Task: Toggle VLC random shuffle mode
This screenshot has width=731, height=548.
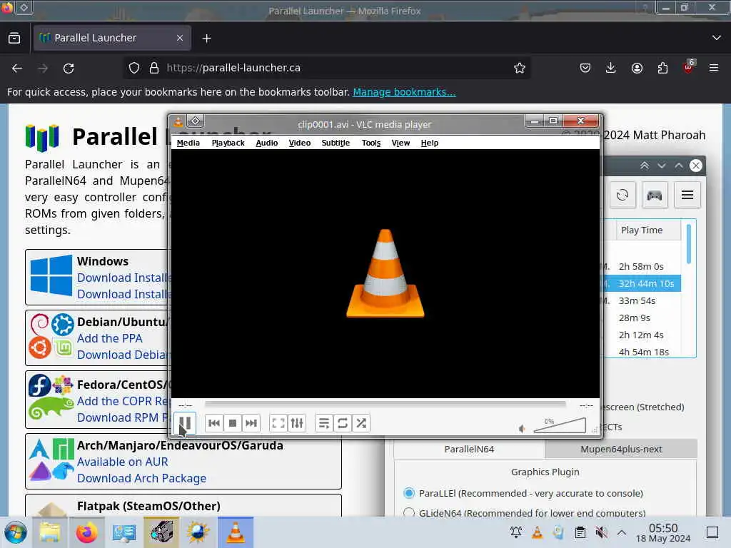Action: (361, 423)
